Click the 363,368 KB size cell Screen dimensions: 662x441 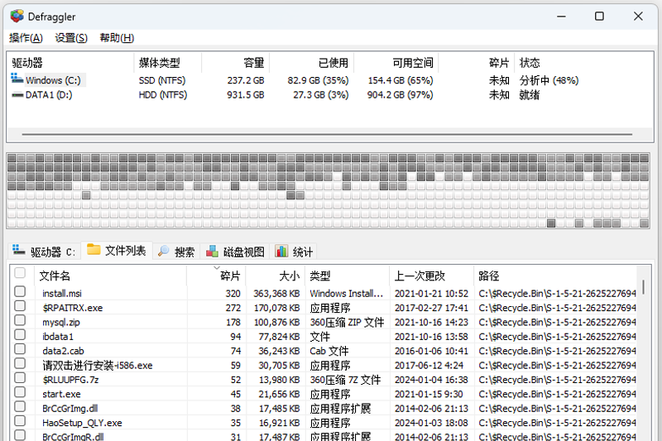pos(276,293)
